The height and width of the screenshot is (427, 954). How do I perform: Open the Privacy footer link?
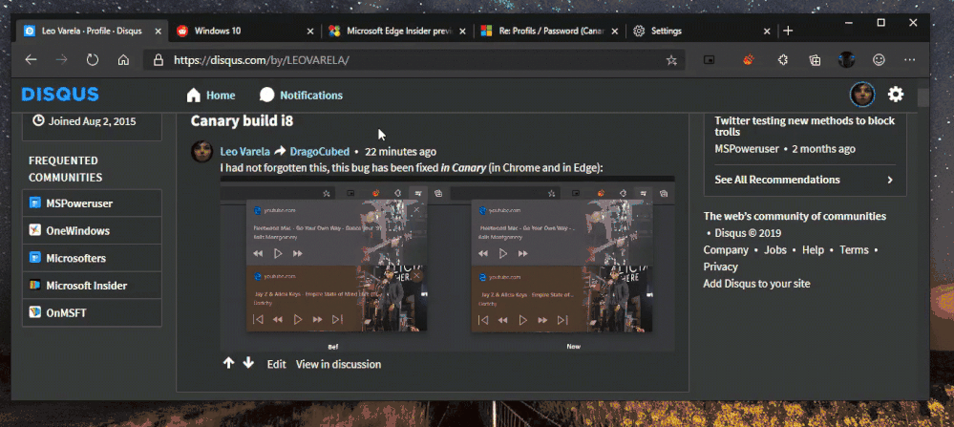[x=720, y=267]
